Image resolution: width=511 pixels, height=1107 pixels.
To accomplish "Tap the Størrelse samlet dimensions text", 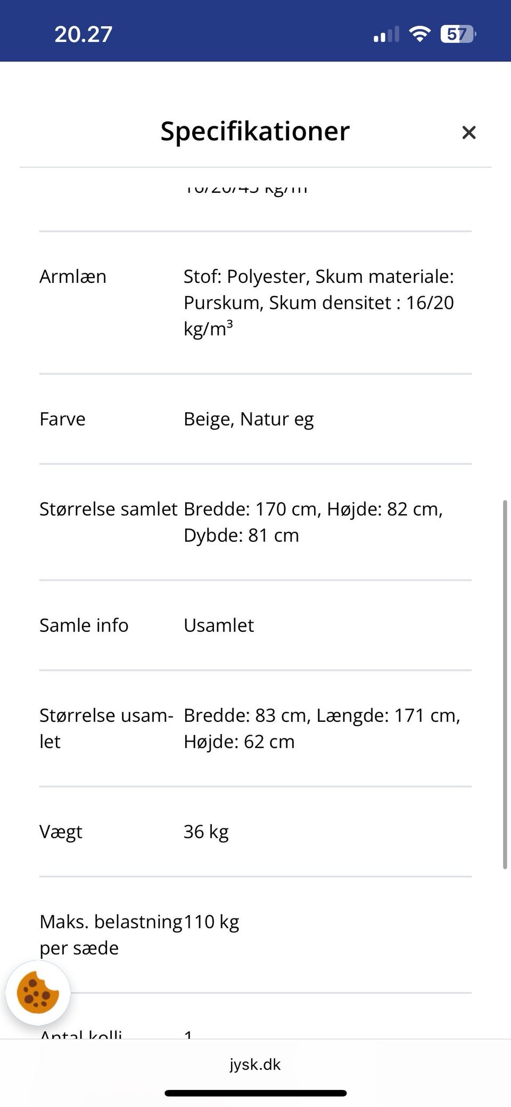I will [313, 522].
